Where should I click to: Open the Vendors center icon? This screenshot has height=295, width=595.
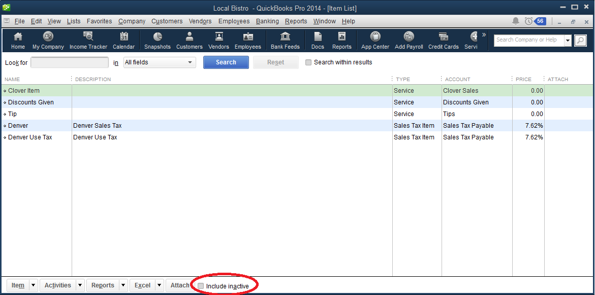tap(218, 41)
